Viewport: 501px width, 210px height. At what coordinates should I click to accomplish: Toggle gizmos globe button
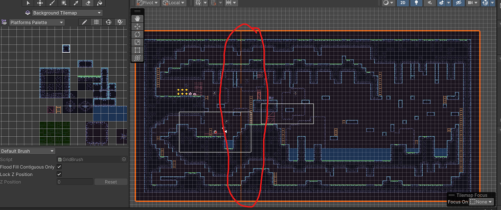coord(486,2)
